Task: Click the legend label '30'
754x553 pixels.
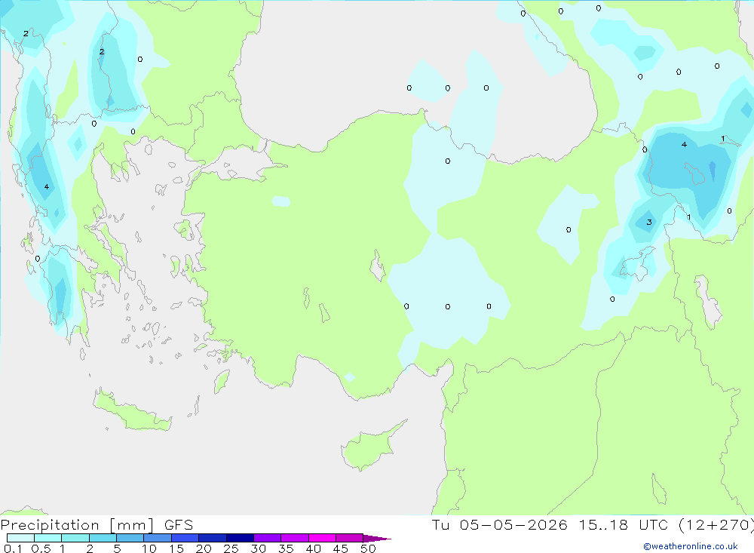Action: [259, 548]
